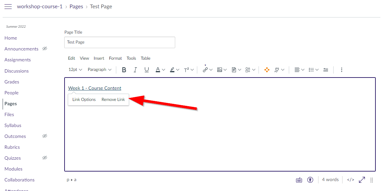Open Files in the course sidebar
Viewport: 384px width, 191px height.
coord(9,114)
